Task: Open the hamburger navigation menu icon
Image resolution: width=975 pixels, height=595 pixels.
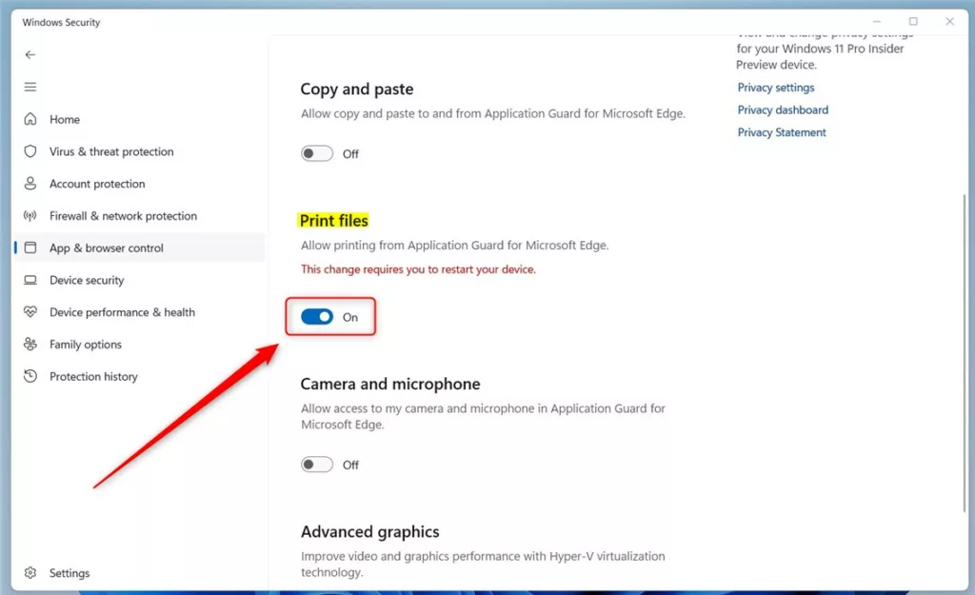Action: 30,87
